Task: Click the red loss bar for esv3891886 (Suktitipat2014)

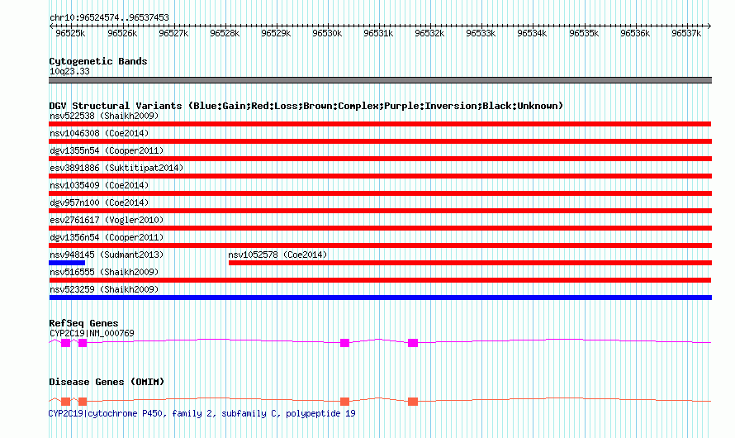Action: click(x=380, y=176)
